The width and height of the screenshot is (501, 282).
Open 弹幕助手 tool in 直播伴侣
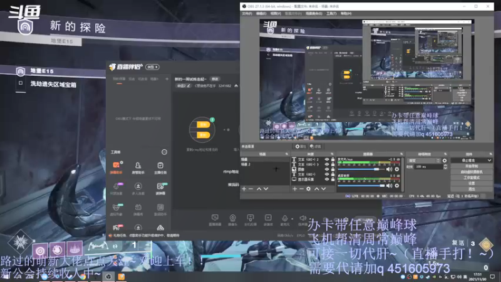pos(116,167)
